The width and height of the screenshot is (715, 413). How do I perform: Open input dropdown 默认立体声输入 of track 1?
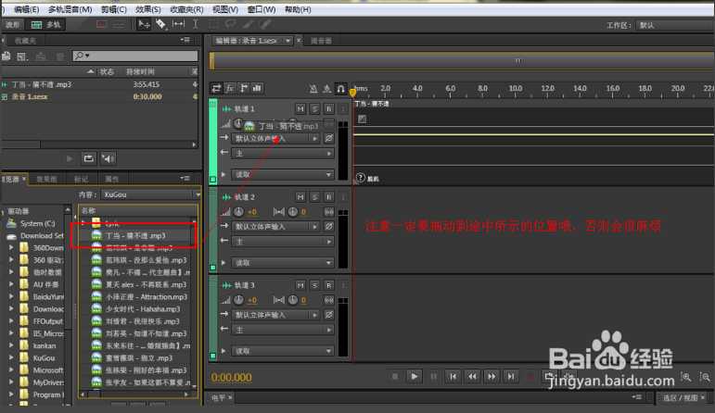point(275,138)
